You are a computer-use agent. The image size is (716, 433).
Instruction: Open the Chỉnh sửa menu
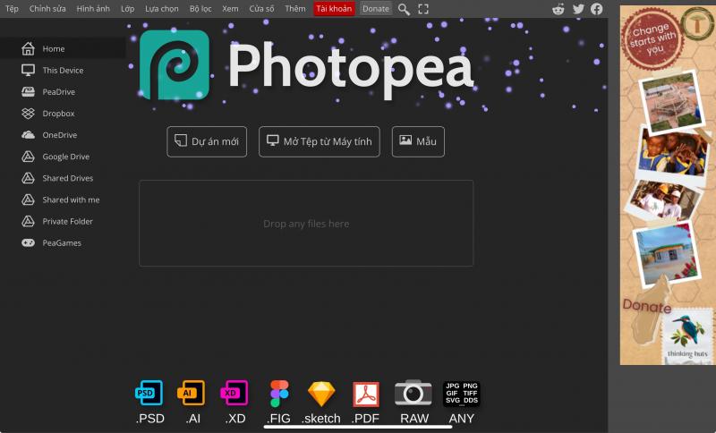click(x=47, y=9)
